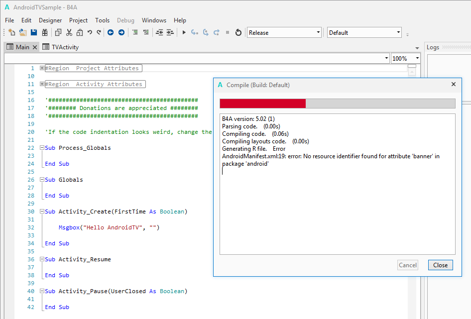Click the Save floppy disk icon
471x319 pixels.
(x=34, y=32)
